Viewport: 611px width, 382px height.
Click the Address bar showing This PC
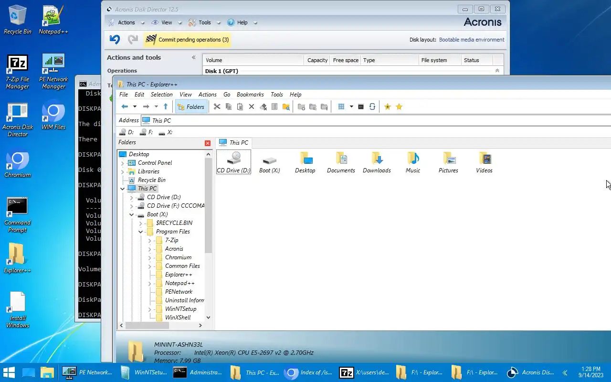(375, 120)
